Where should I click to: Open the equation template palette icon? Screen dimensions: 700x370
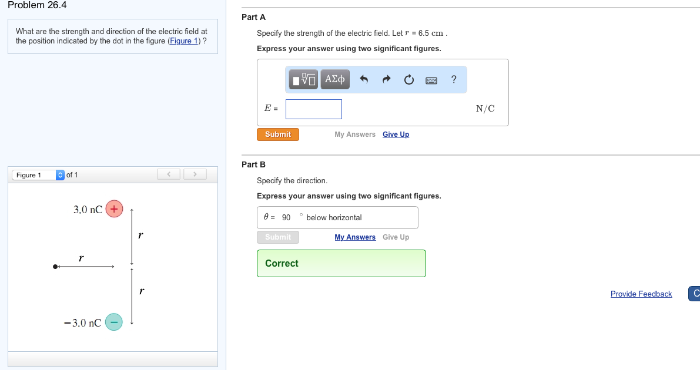(302, 79)
